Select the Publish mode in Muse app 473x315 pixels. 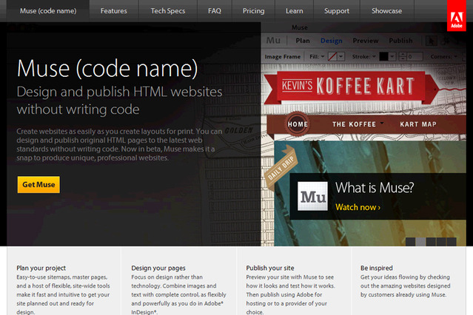[400, 41]
